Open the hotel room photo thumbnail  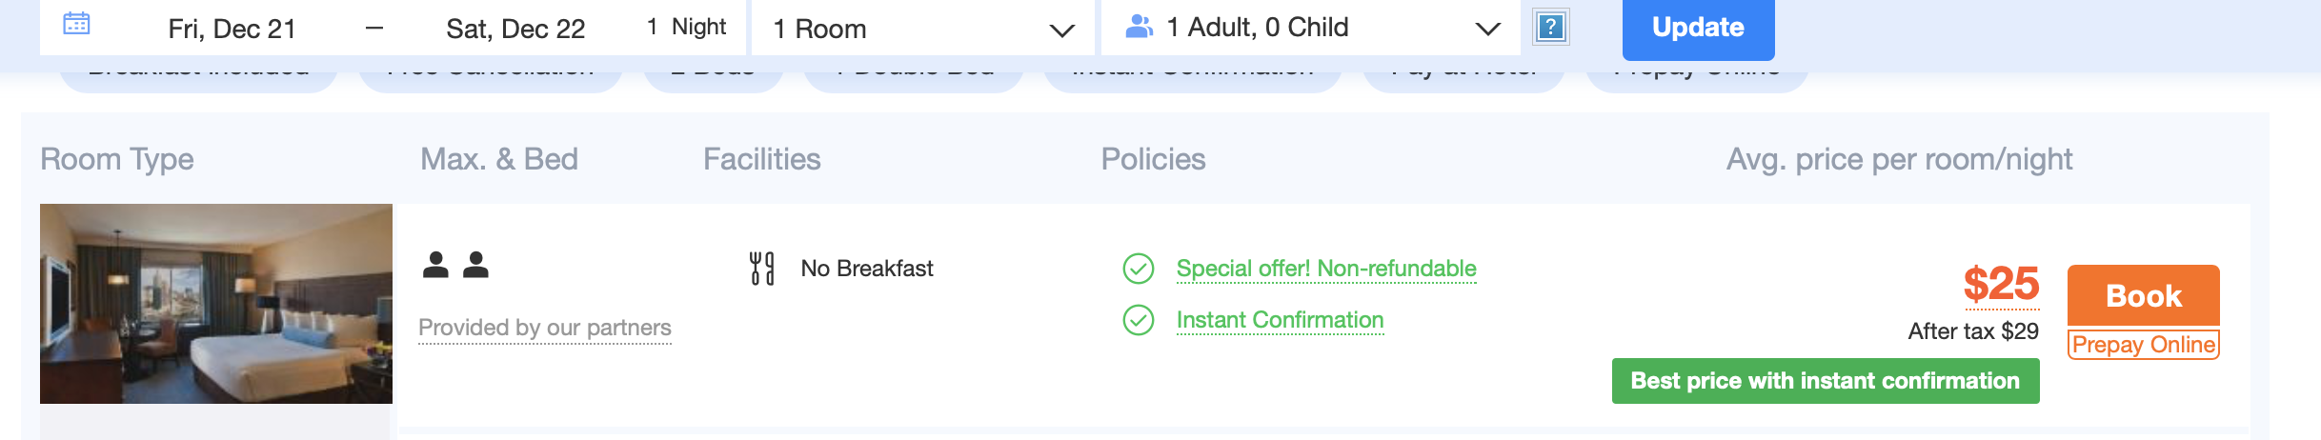tap(216, 304)
